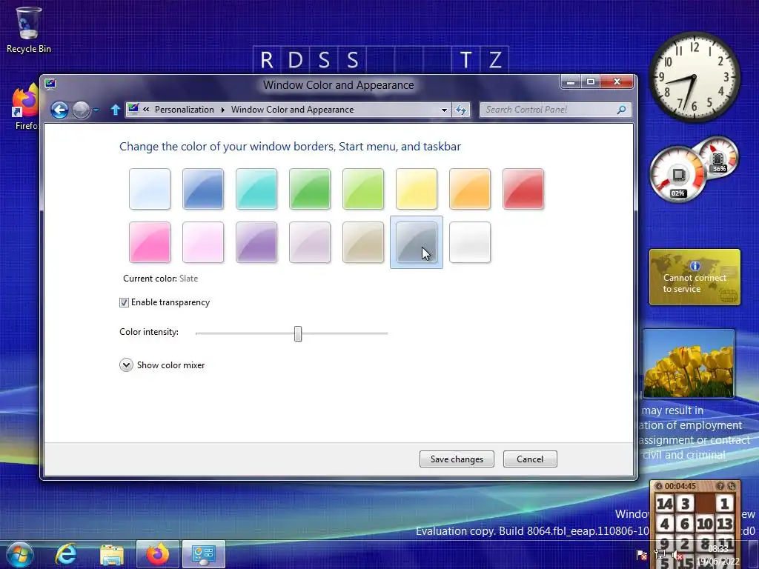Select the Sun yellow swatch
The image size is (759, 569).
417,189
